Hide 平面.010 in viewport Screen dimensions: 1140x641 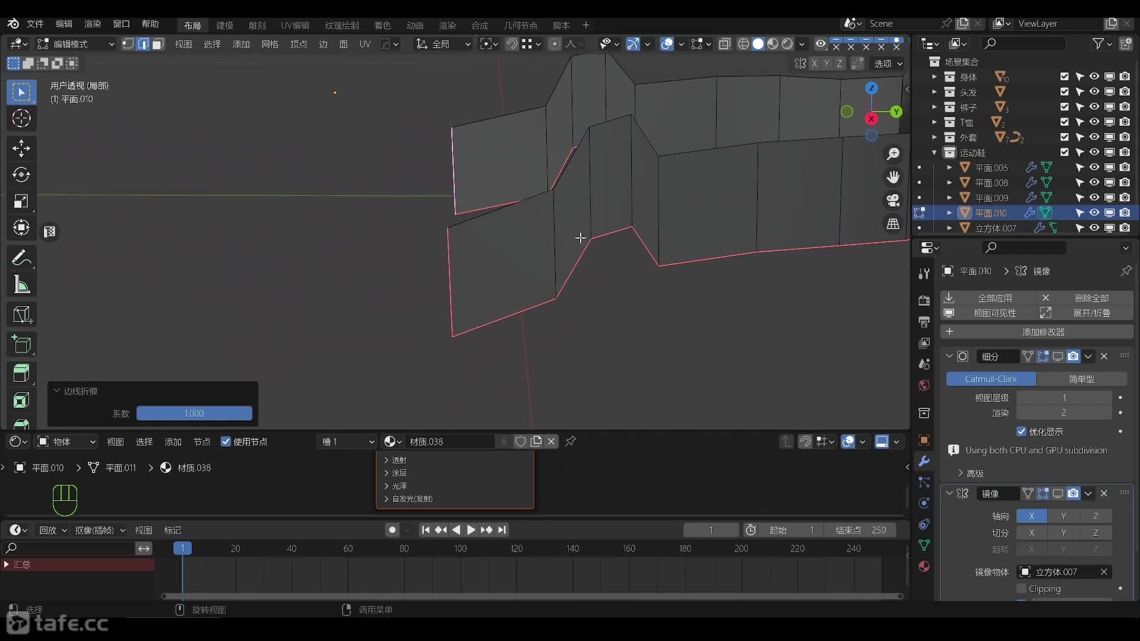(1094, 212)
